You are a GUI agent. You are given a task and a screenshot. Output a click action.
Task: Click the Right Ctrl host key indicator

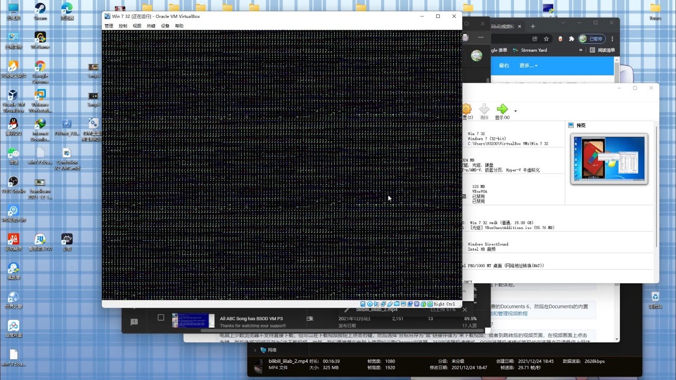[x=444, y=304]
